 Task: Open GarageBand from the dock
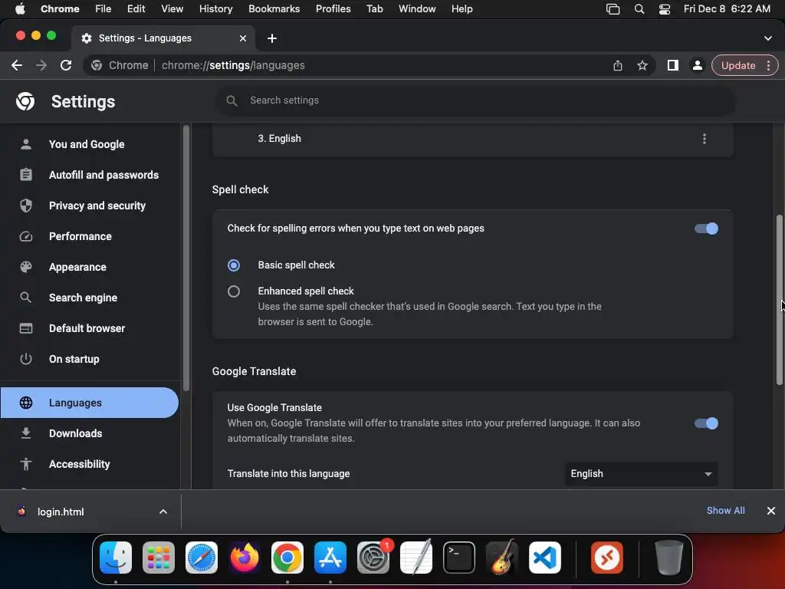point(502,558)
